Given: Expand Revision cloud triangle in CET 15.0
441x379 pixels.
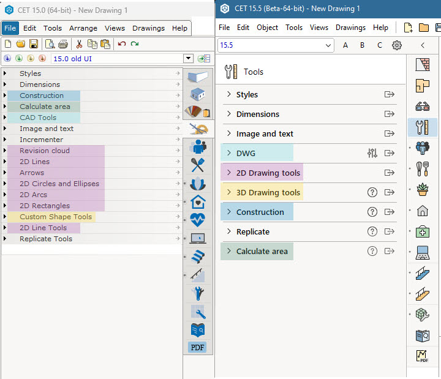Looking at the screenshot, I should pos(5,151).
